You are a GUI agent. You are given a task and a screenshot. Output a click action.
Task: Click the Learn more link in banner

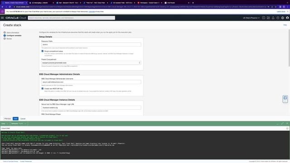tap(281, 11)
